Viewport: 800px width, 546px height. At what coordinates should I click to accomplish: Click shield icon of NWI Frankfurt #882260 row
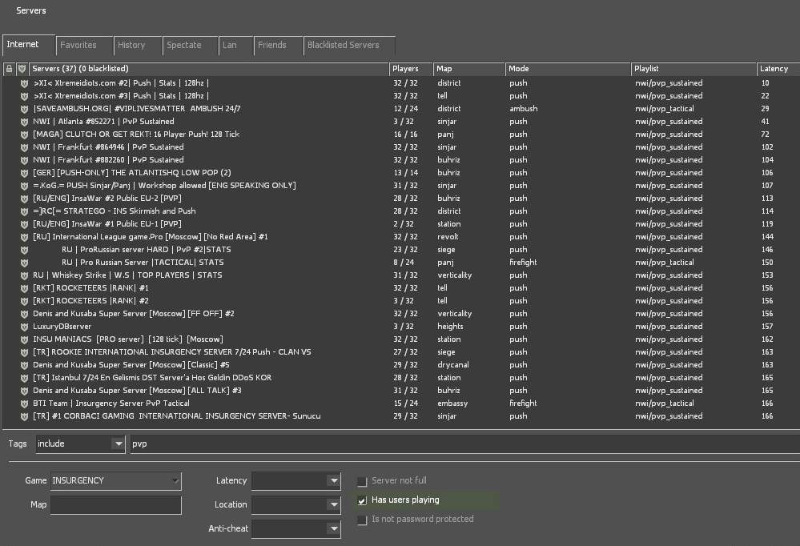[x=24, y=160]
